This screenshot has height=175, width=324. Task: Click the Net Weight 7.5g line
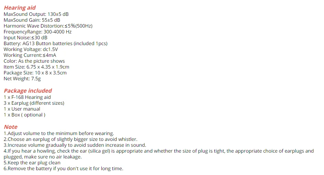click(x=22, y=79)
